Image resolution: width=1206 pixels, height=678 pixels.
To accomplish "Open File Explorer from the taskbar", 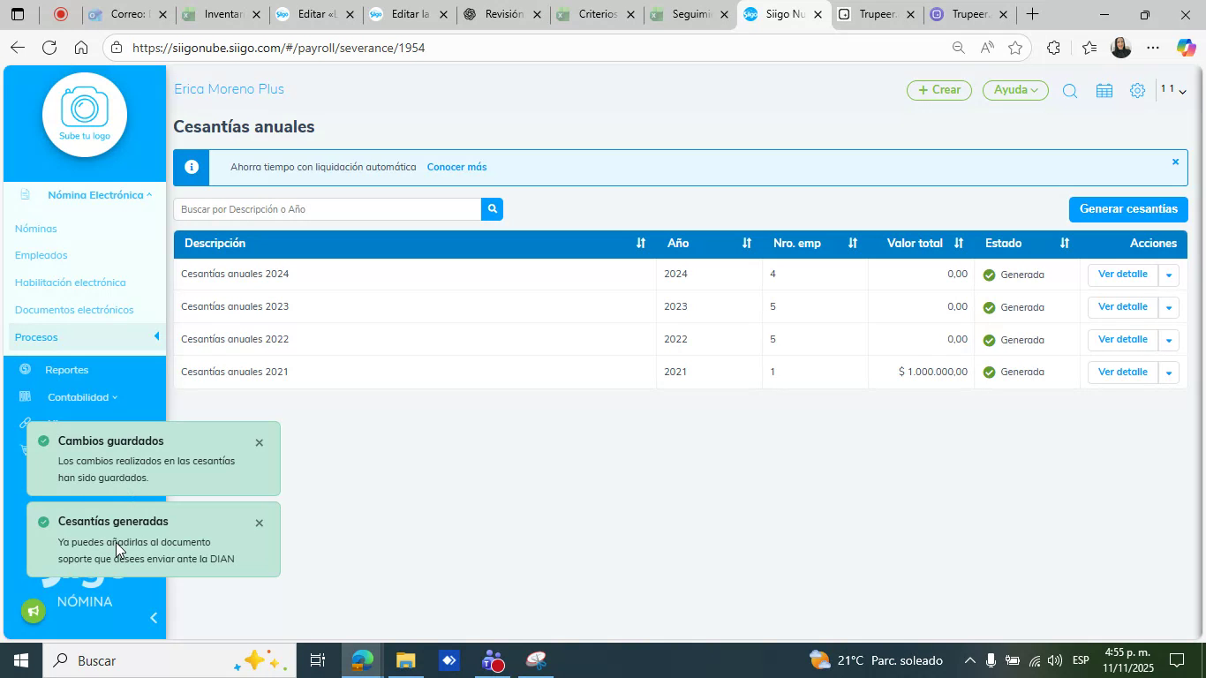I will pyautogui.click(x=405, y=660).
